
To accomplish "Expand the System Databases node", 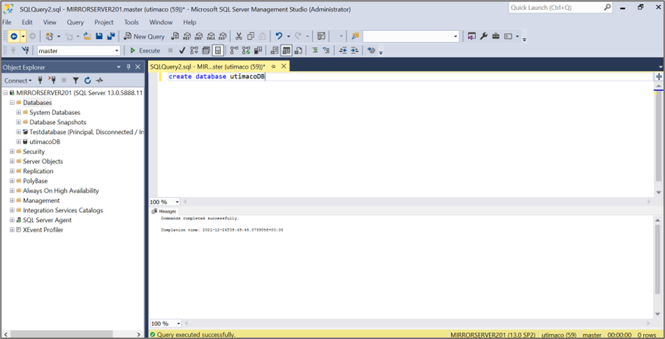I will point(18,112).
